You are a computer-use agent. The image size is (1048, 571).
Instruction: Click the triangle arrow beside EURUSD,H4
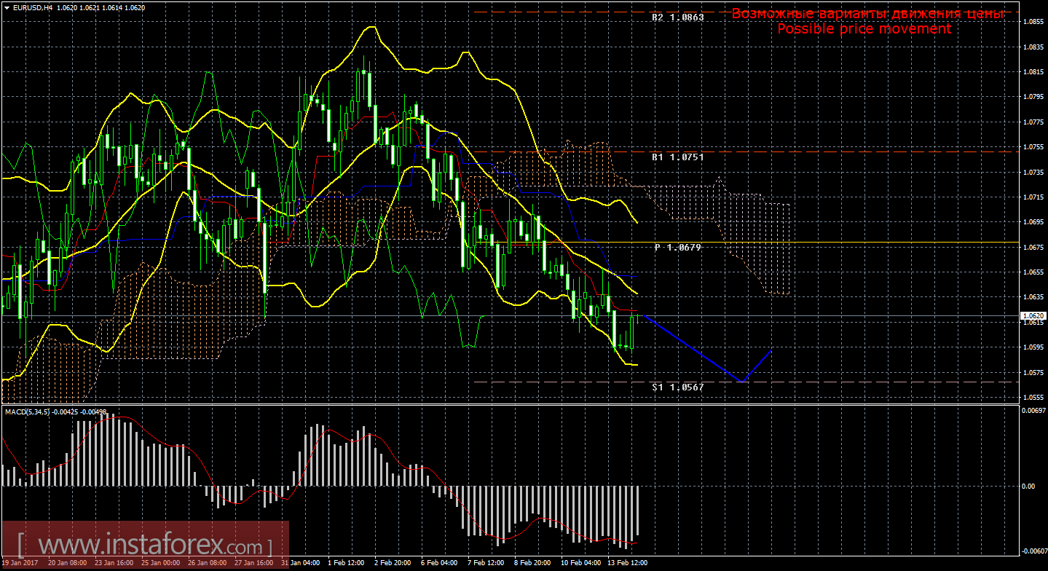[7, 7]
